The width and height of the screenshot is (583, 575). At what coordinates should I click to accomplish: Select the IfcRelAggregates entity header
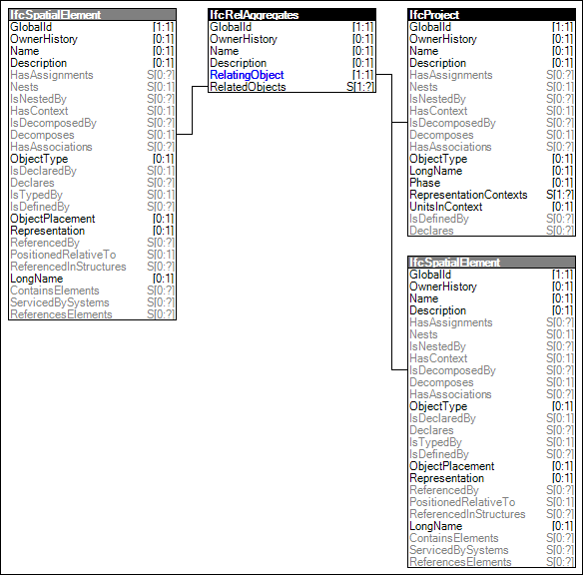click(291, 15)
